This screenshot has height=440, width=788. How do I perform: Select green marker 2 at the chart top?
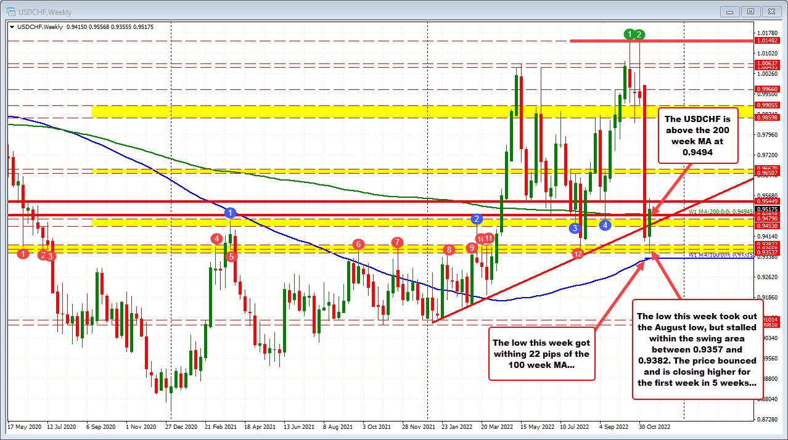pos(639,35)
